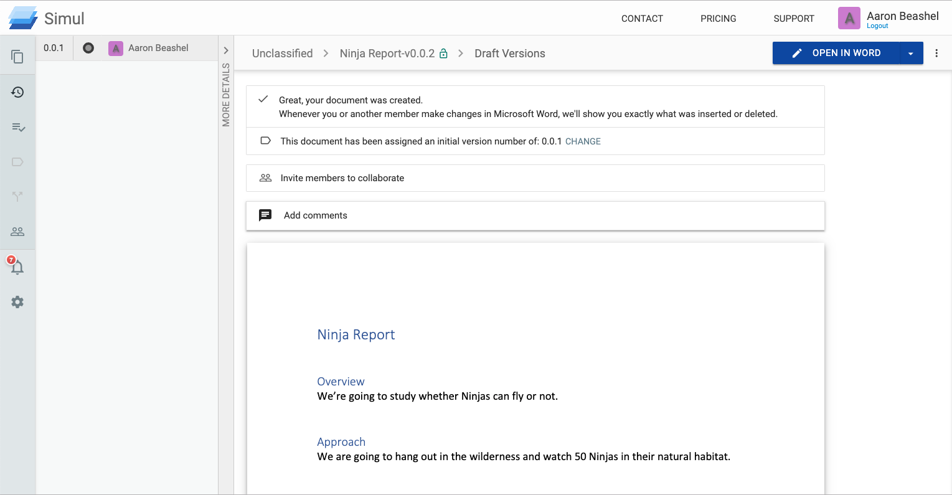Click the Aaron Beashel name in the header
952x495 pixels.
point(903,16)
